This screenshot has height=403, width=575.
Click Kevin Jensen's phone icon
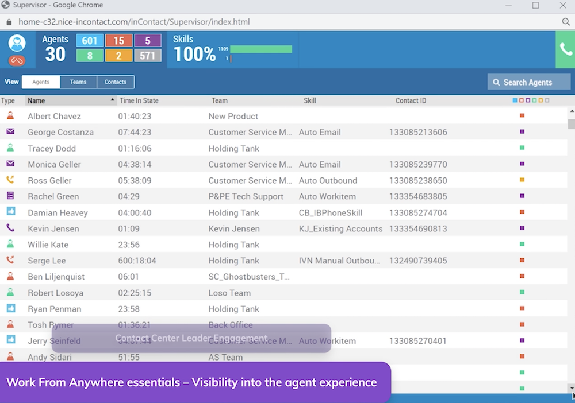coord(10,228)
